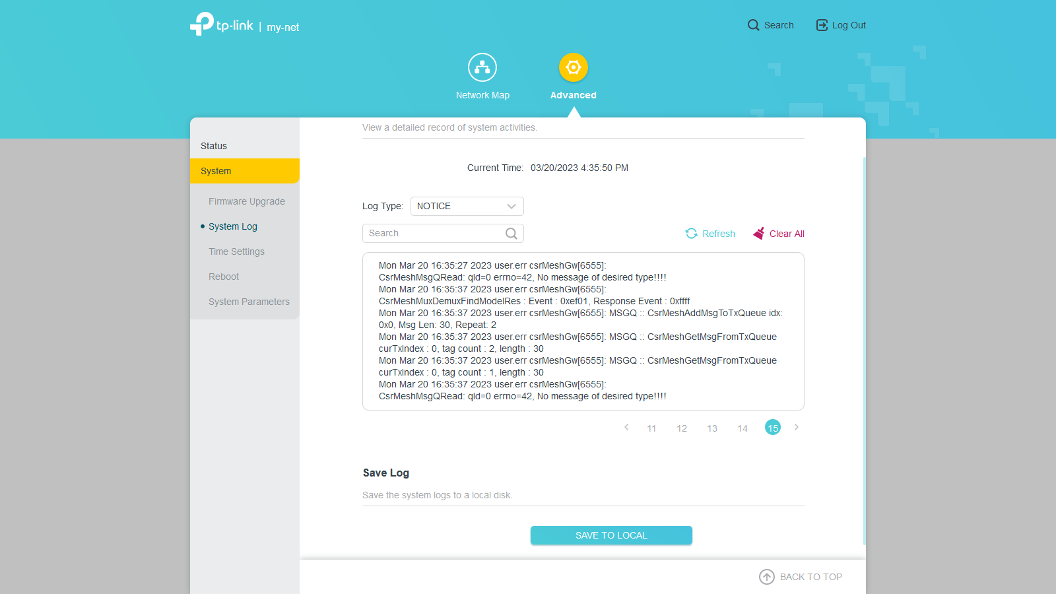Click next page chevron in pagination
1056x594 pixels.
click(x=797, y=428)
